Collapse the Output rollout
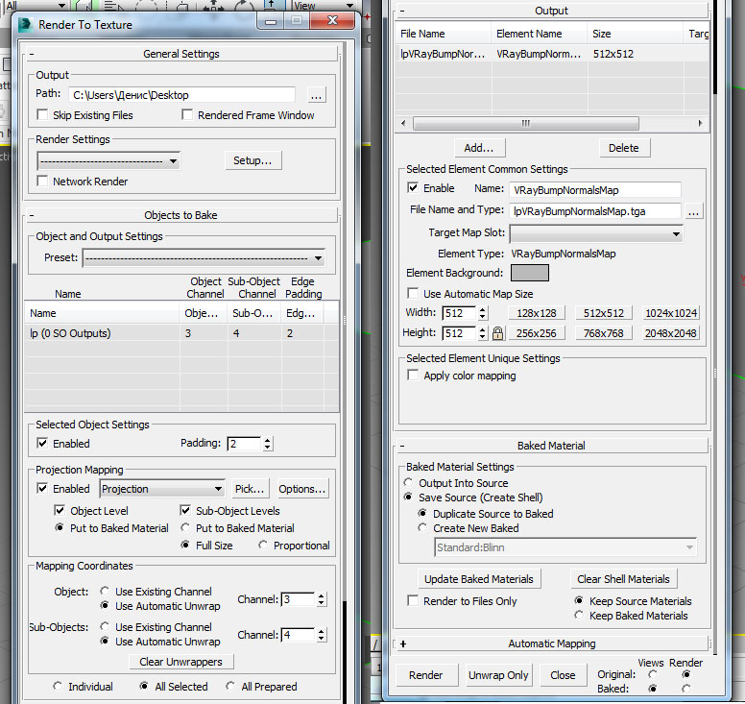745x704 pixels. [x=551, y=11]
